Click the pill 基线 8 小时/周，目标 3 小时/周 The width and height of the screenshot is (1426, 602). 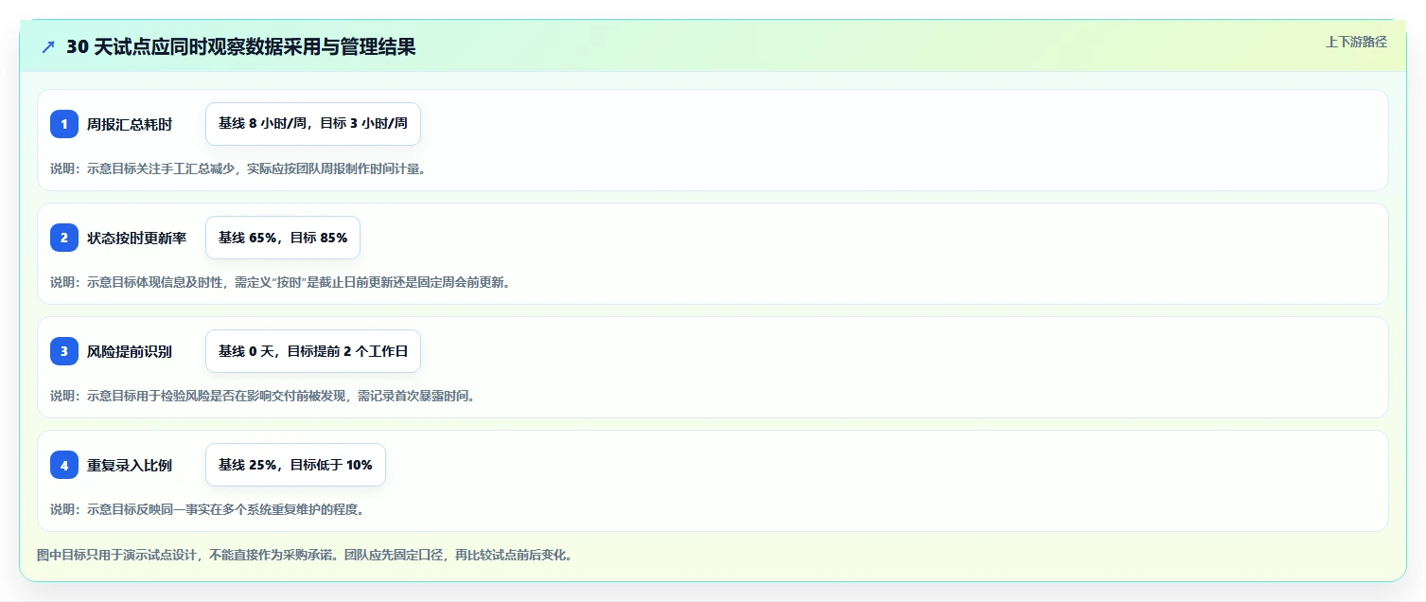(313, 124)
